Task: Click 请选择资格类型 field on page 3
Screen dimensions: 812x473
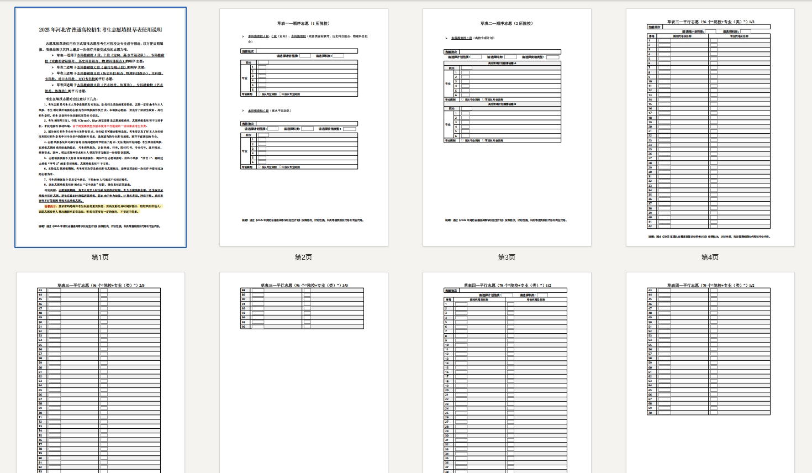Action: point(552,57)
